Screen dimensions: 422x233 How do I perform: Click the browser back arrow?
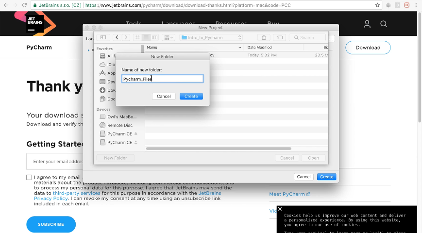(x=6, y=5)
